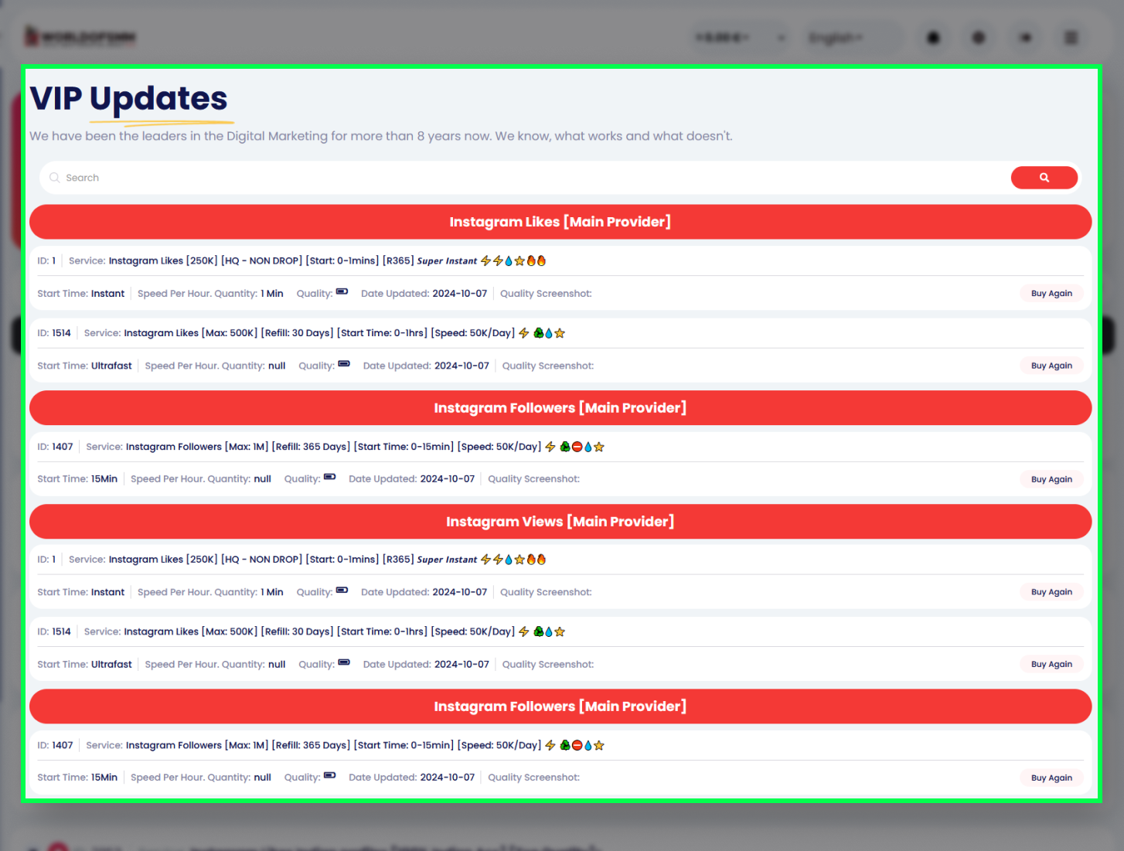Click Buy Again in the bottom ID 1407 row
This screenshot has width=1124, height=851.
point(1051,778)
